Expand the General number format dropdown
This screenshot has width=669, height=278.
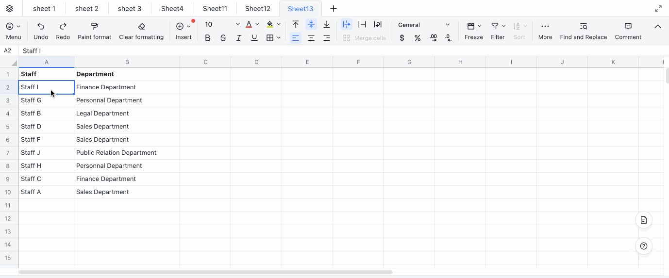pos(447,25)
